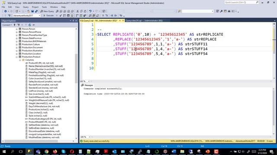
Task: Click the strSTUFF54 alias on line 7
Action: click(x=196, y=54)
